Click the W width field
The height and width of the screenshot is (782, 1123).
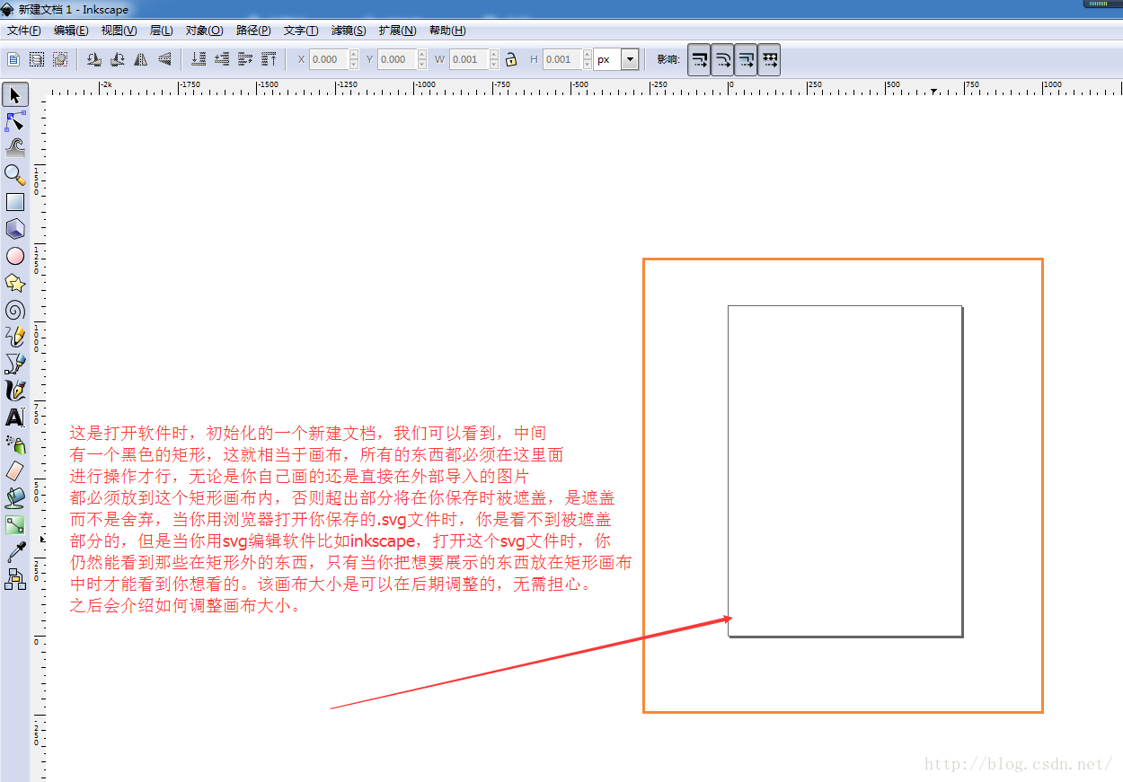(469, 59)
